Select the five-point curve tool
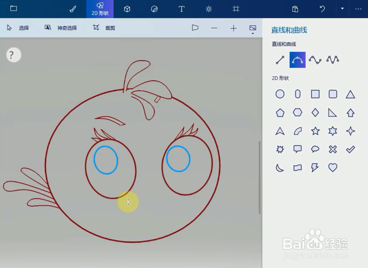The width and height of the screenshot is (368, 268). [333, 60]
